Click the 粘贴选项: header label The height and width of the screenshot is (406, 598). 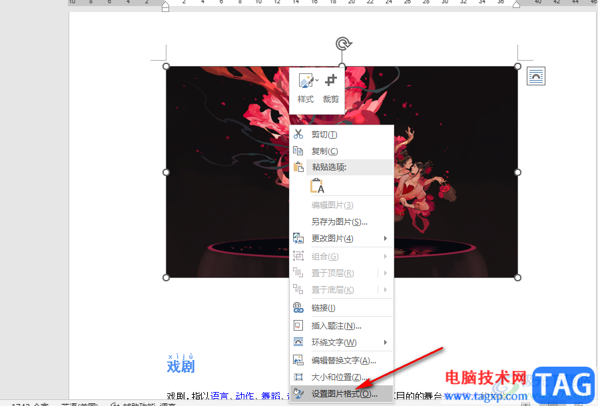329,167
